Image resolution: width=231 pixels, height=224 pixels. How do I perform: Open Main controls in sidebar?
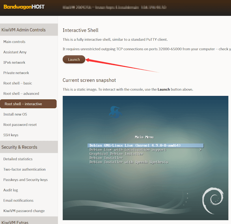click(14, 42)
